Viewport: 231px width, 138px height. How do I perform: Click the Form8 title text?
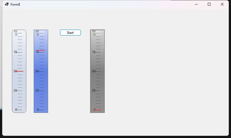pyautogui.click(x=15, y=4)
